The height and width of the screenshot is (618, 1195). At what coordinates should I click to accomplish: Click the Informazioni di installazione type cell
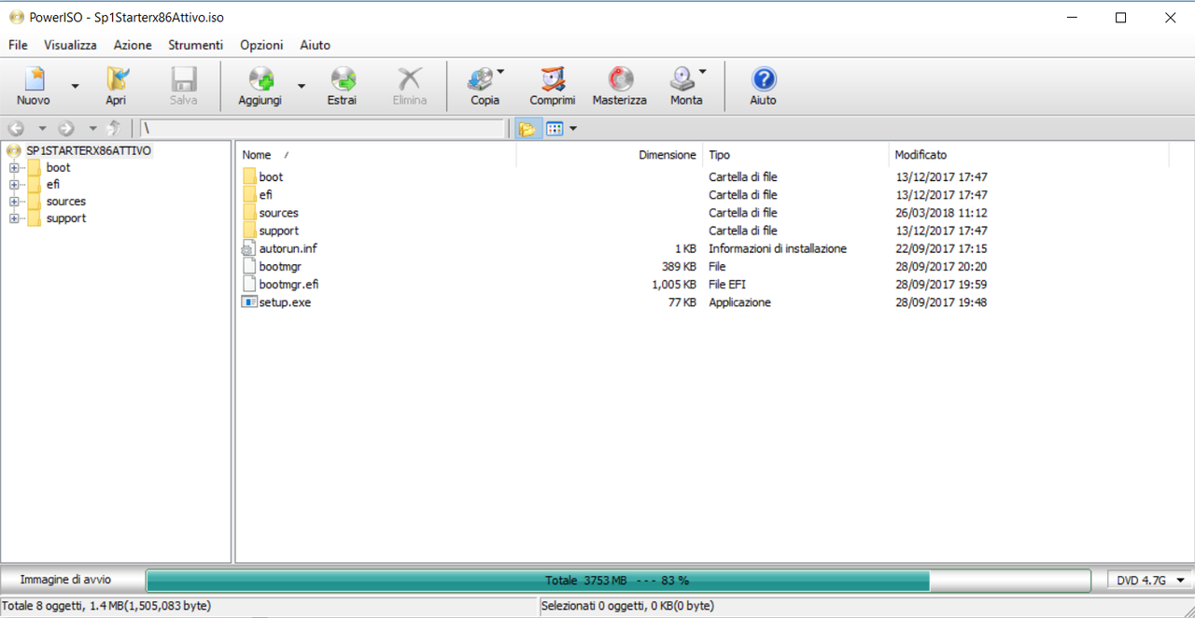click(778, 248)
